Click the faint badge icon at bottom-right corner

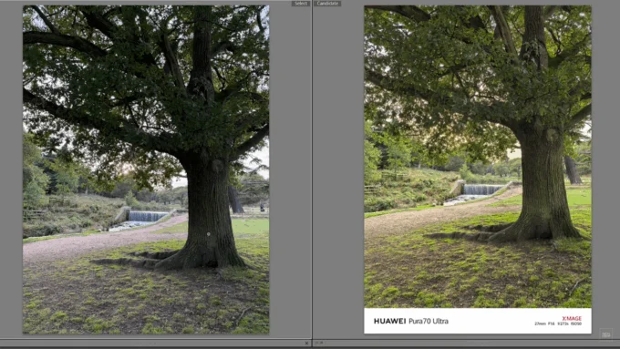605,334
